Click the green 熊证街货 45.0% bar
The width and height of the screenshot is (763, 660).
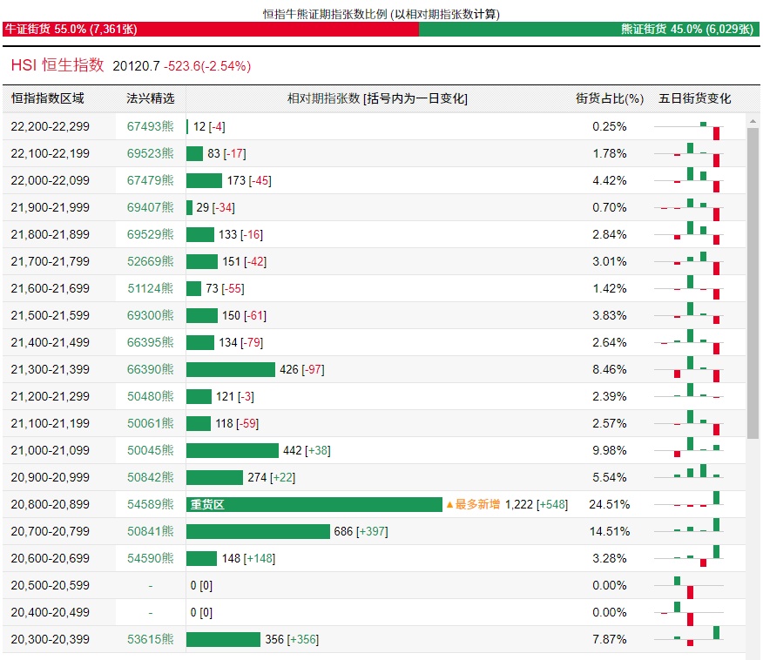(589, 30)
